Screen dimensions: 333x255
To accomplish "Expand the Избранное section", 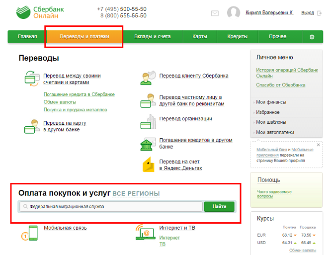I will 267,112.
